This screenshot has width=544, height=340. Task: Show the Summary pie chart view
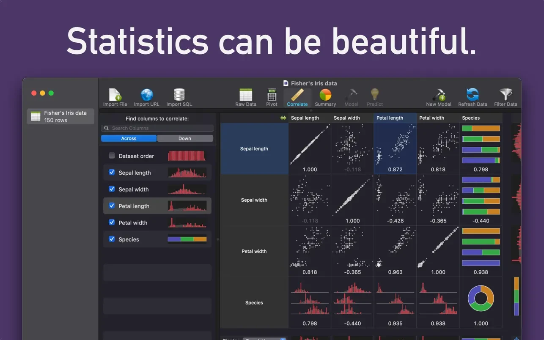325,98
